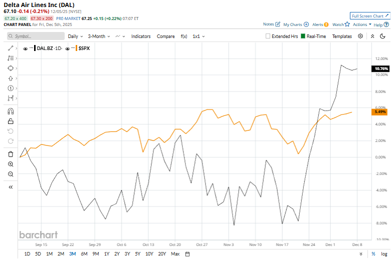Collapse the drawing tools sidebar

tap(11, 187)
